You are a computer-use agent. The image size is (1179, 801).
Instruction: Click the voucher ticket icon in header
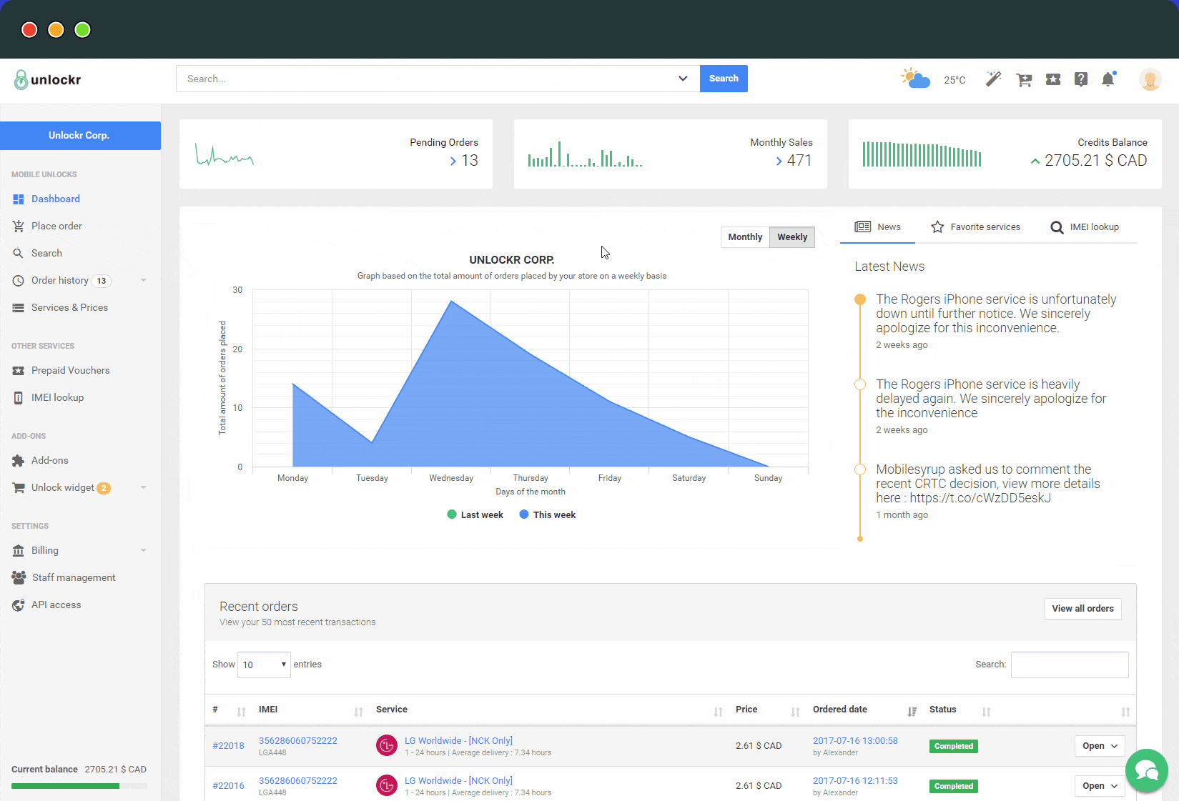(1053, 79)
